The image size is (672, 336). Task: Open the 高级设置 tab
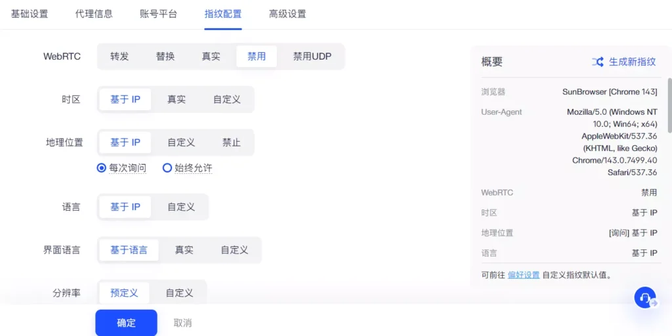(x=287, y=14)
